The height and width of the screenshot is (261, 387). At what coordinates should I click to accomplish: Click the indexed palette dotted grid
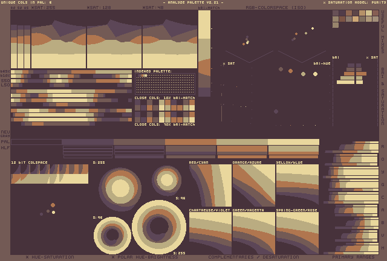(165, 84)
